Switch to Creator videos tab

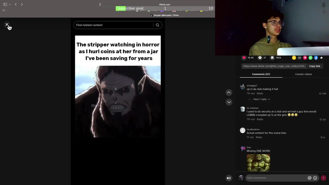(304, 74)
